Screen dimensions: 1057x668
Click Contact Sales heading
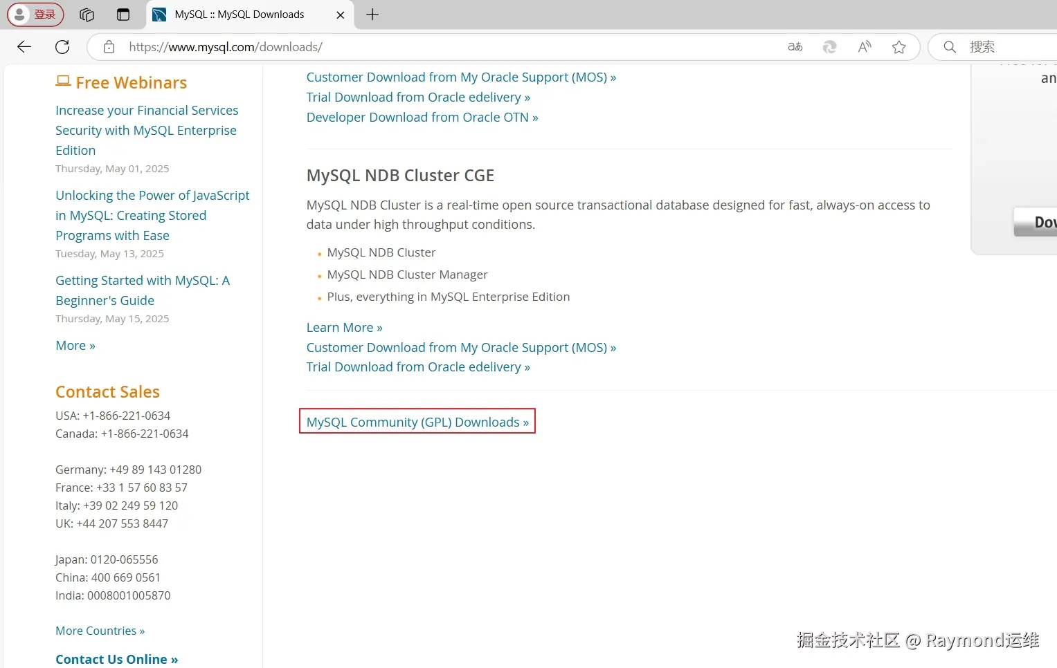107,392
